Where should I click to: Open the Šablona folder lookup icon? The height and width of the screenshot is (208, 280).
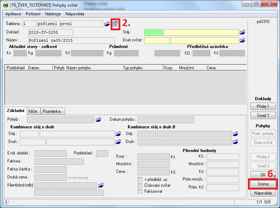pos(107,24)
